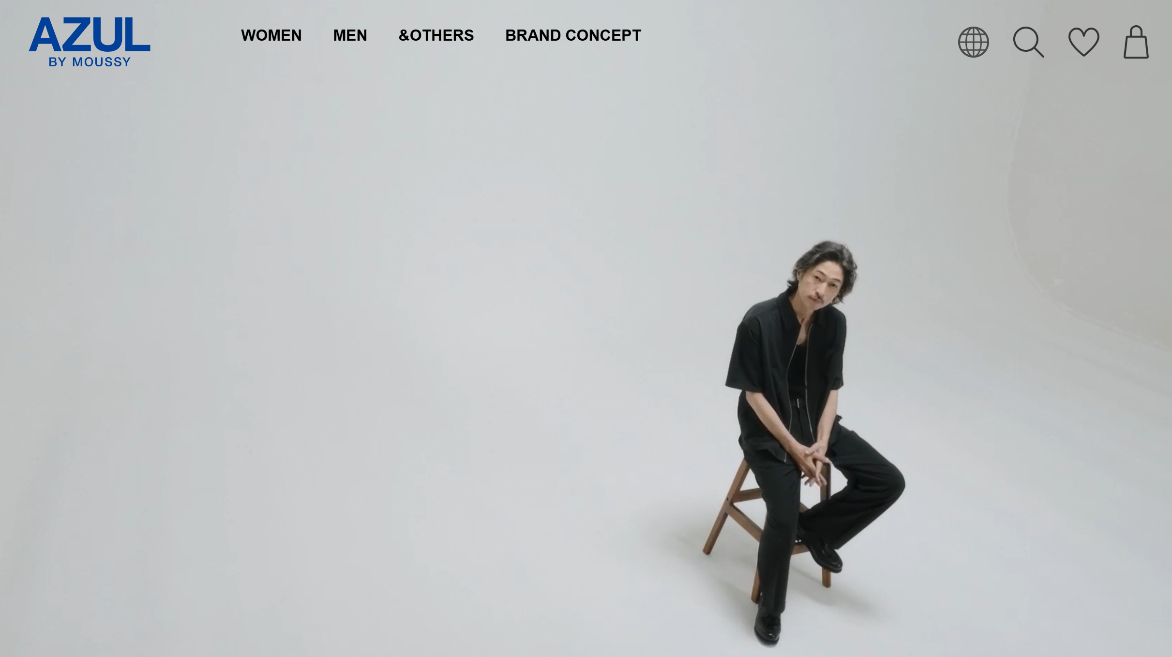Open the globe language selector
1172x657 pixels.
pos(973,42)
